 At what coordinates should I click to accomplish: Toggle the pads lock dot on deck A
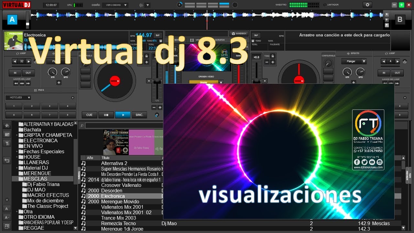(x=72, y=97)
